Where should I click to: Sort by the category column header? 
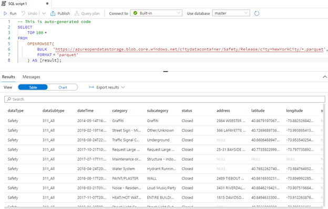[120, 111]
